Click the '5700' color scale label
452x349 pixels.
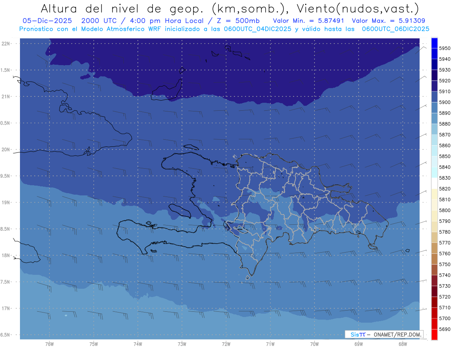445,319
